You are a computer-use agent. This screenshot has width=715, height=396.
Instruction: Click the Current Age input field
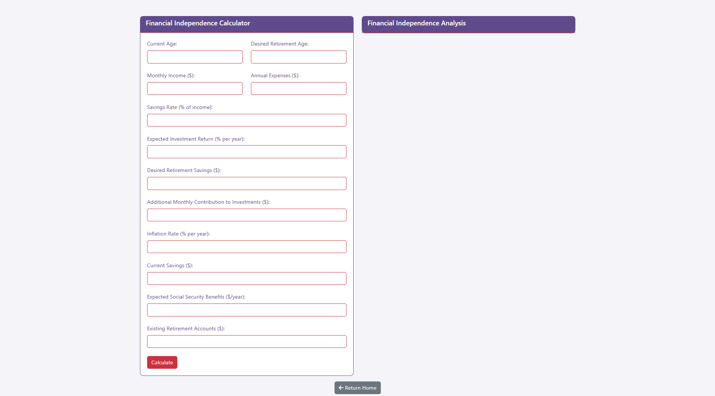pyautogui.click(x=195, y=57)
